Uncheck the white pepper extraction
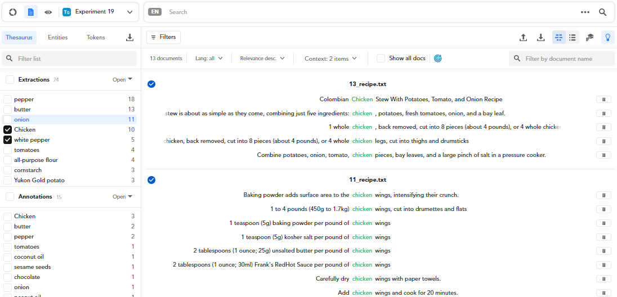This screenshot has width=617, height=297. (x=8, y=140)
